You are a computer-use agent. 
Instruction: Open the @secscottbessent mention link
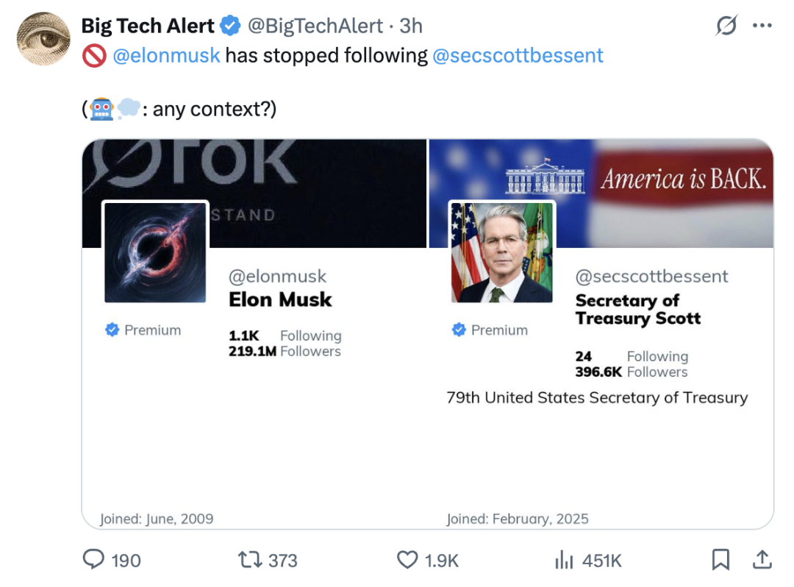[x=518, y=55]
